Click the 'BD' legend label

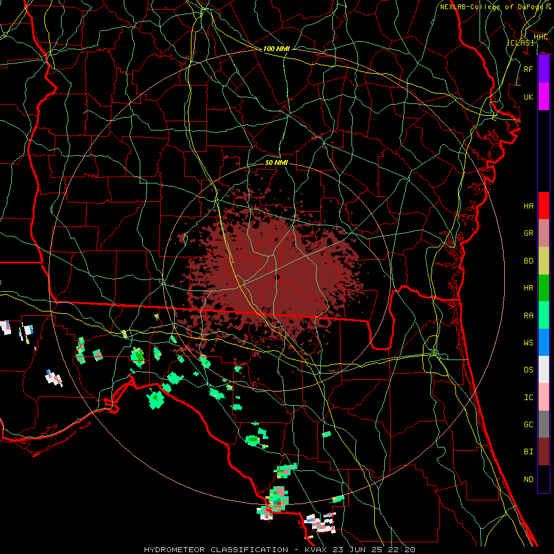tap(528, 261)
